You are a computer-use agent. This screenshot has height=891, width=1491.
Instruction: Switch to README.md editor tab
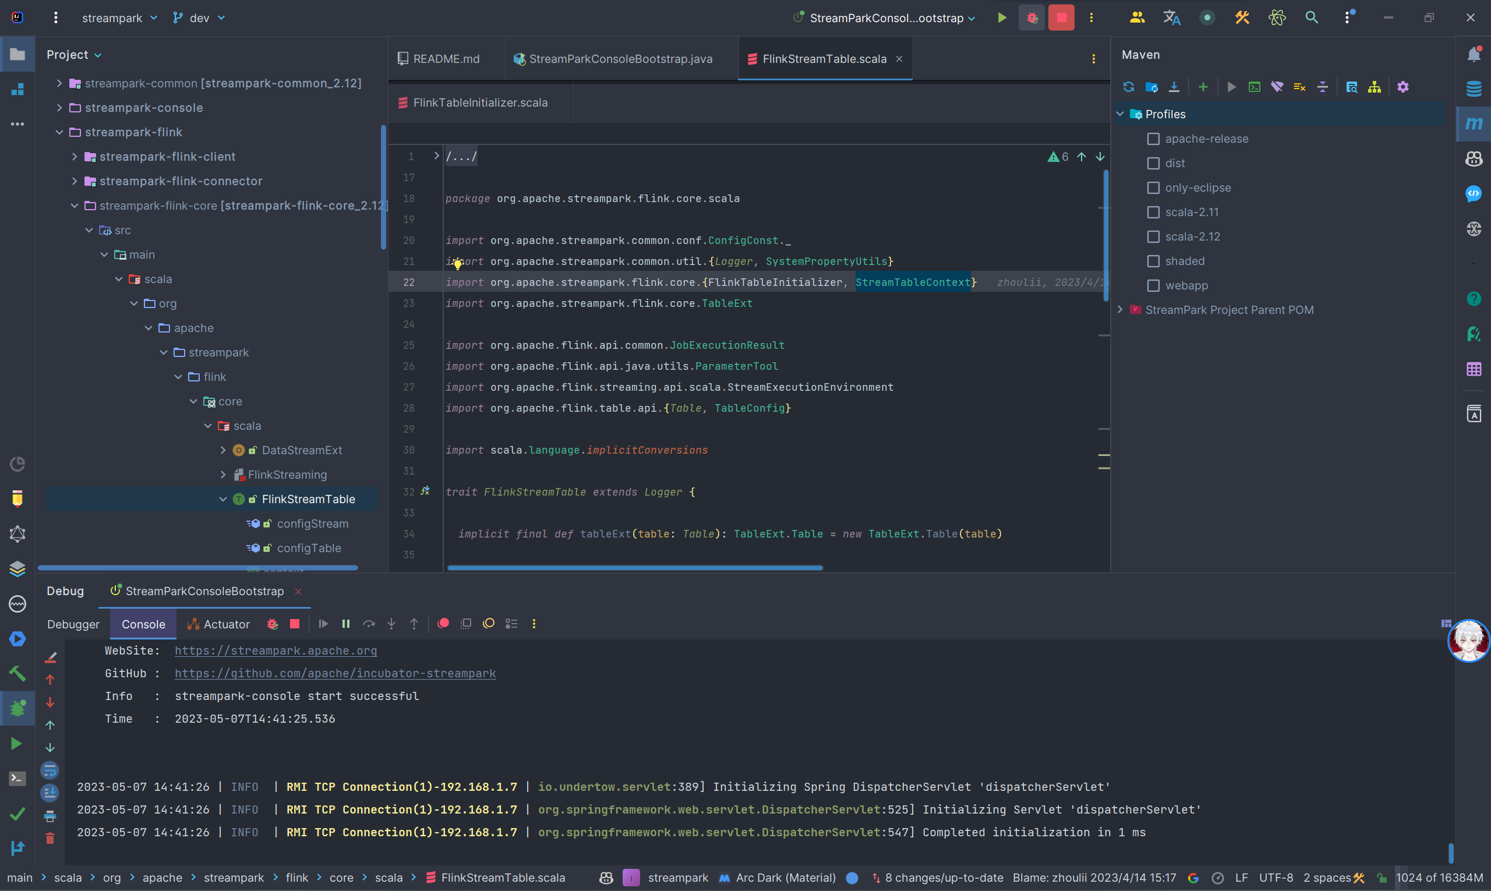(446, 59)
